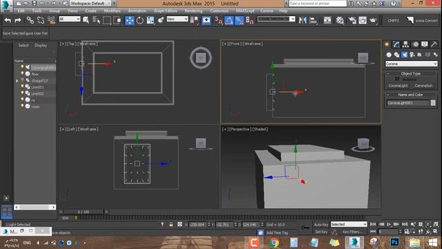Toggle the Angle Snap button
This screenshot has height=249, width=442.
coord(229,20)
